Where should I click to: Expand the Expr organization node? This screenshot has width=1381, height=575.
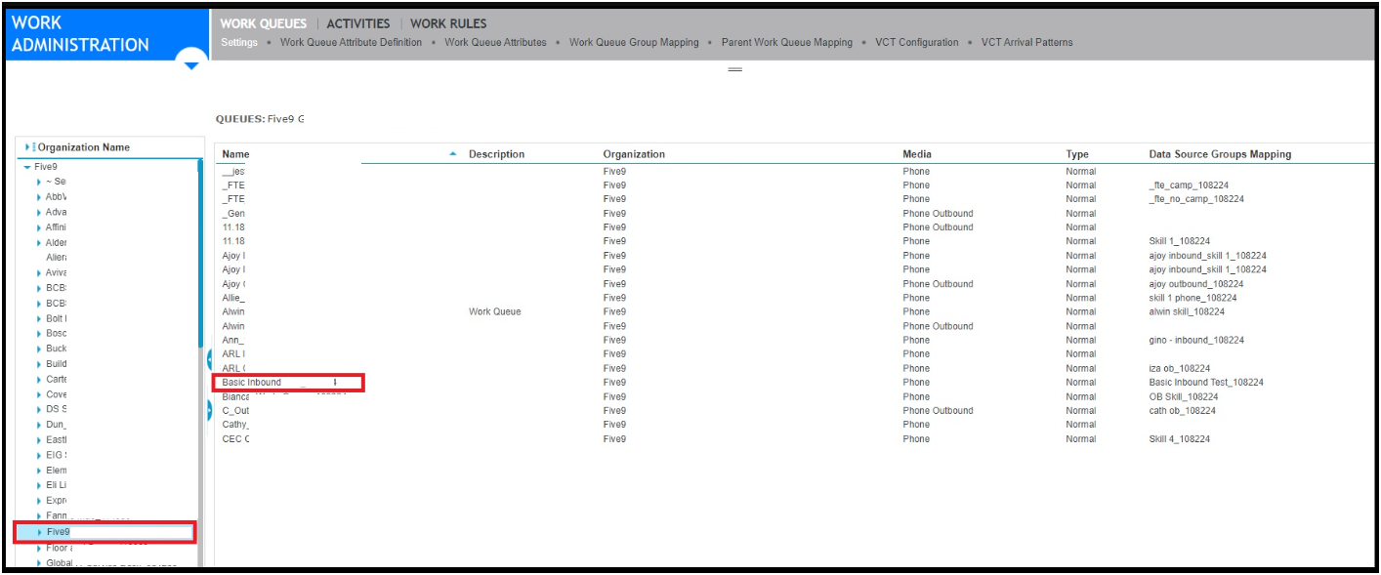click(39, 501)
